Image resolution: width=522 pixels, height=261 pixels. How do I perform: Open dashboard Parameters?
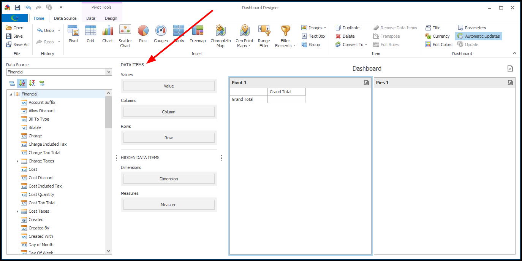tap(471, 28)
